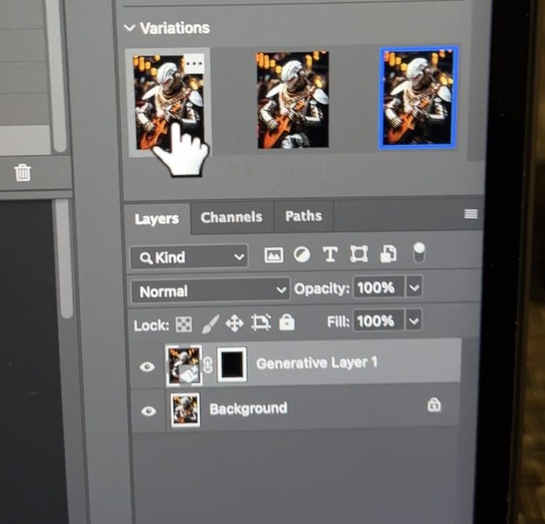Screen dimensions: 545x524
Task: Hide the Background layer
Action: [x=148, y=411]
